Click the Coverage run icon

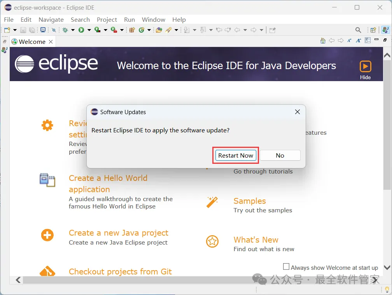[98, 30]
